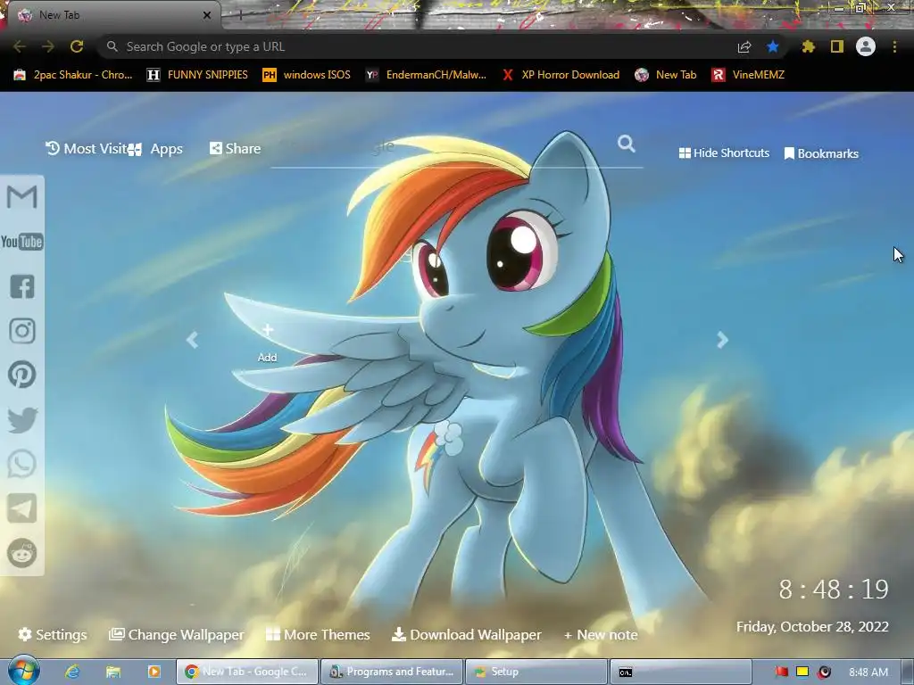Open Windows Explorer from taskbar

[x=113, y=672]
